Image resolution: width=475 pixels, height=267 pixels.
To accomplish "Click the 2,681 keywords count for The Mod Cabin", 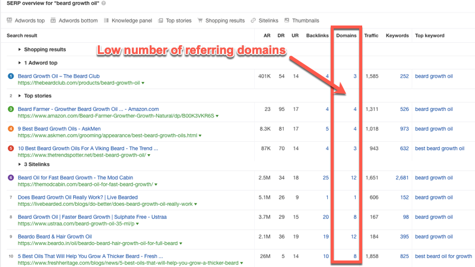I will [401, 177].
